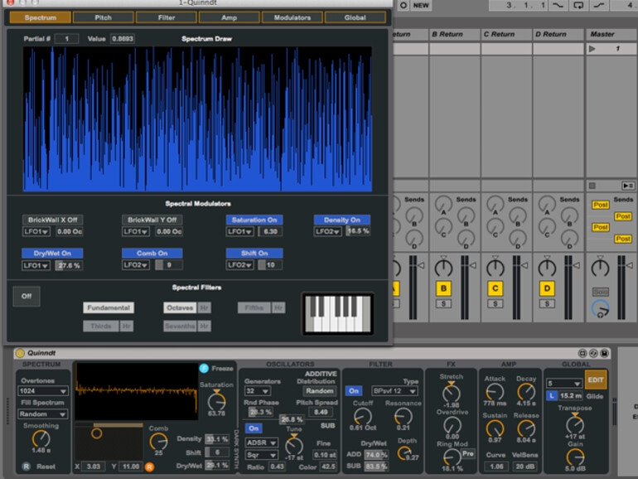Click the cyan Freeze icon
638x479 pixels.
(x=204, y=368)
